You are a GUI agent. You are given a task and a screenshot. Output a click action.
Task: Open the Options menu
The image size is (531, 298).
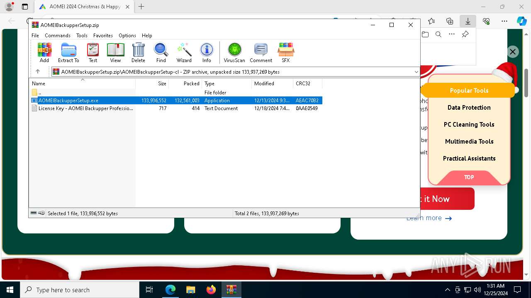127,36
